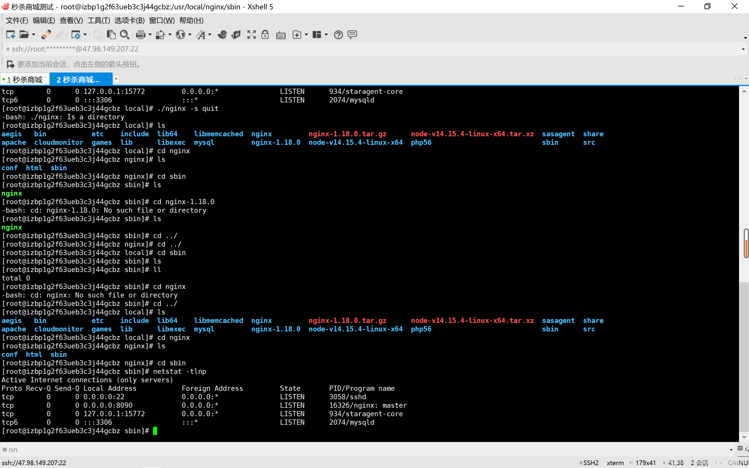
Task: Click the Find magnifier icon
Action: click(x=124, y=35)
